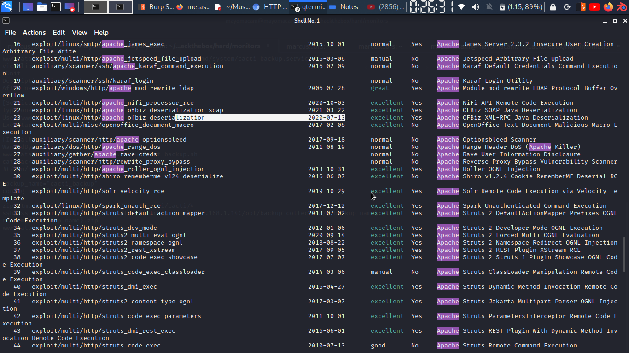Click struts2_multi_eval_ognl module path

pos(109,235)
